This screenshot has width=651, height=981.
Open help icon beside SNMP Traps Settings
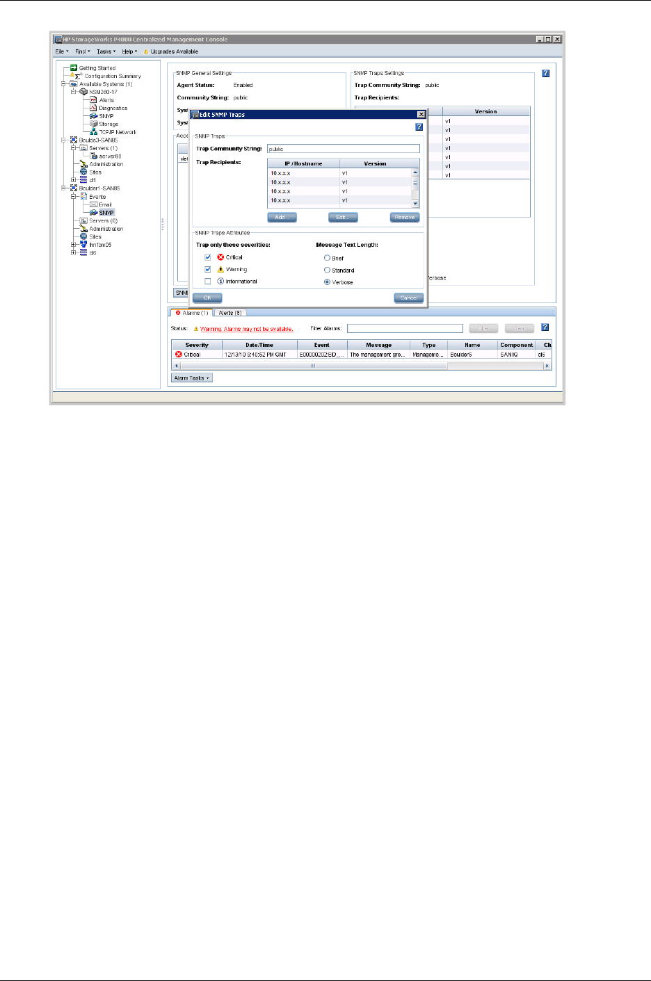coord(545,73)
